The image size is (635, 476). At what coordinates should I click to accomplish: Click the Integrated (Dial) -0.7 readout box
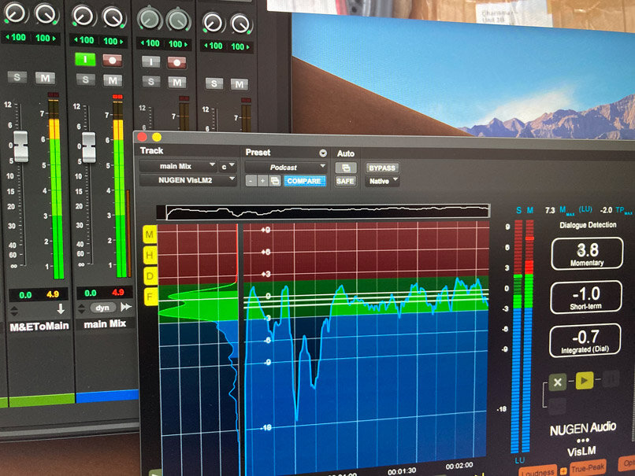585,341
